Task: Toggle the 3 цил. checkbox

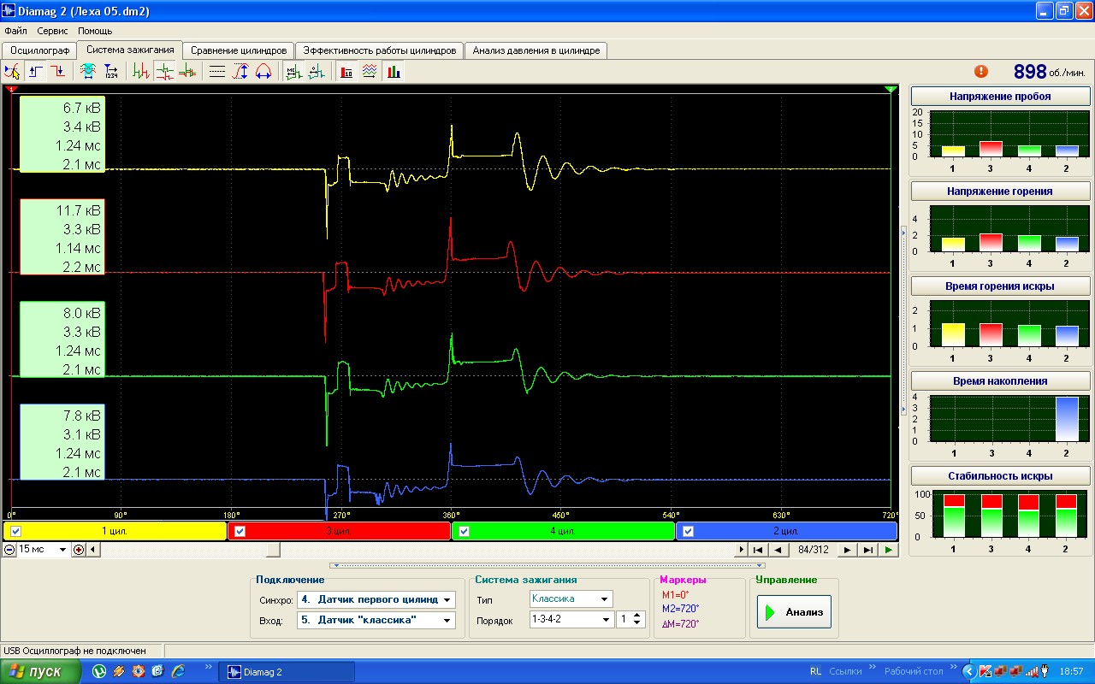Action: (240, 531)
